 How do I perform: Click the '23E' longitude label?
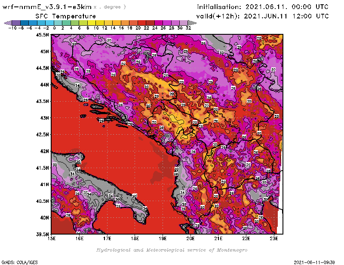[x=274, y=238]
